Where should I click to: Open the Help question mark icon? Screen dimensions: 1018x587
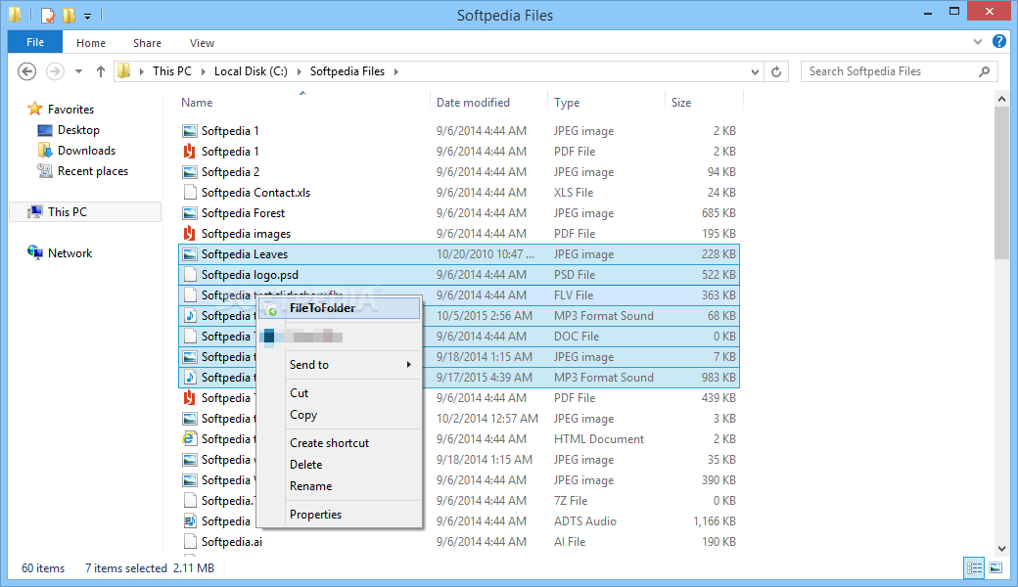999,41
